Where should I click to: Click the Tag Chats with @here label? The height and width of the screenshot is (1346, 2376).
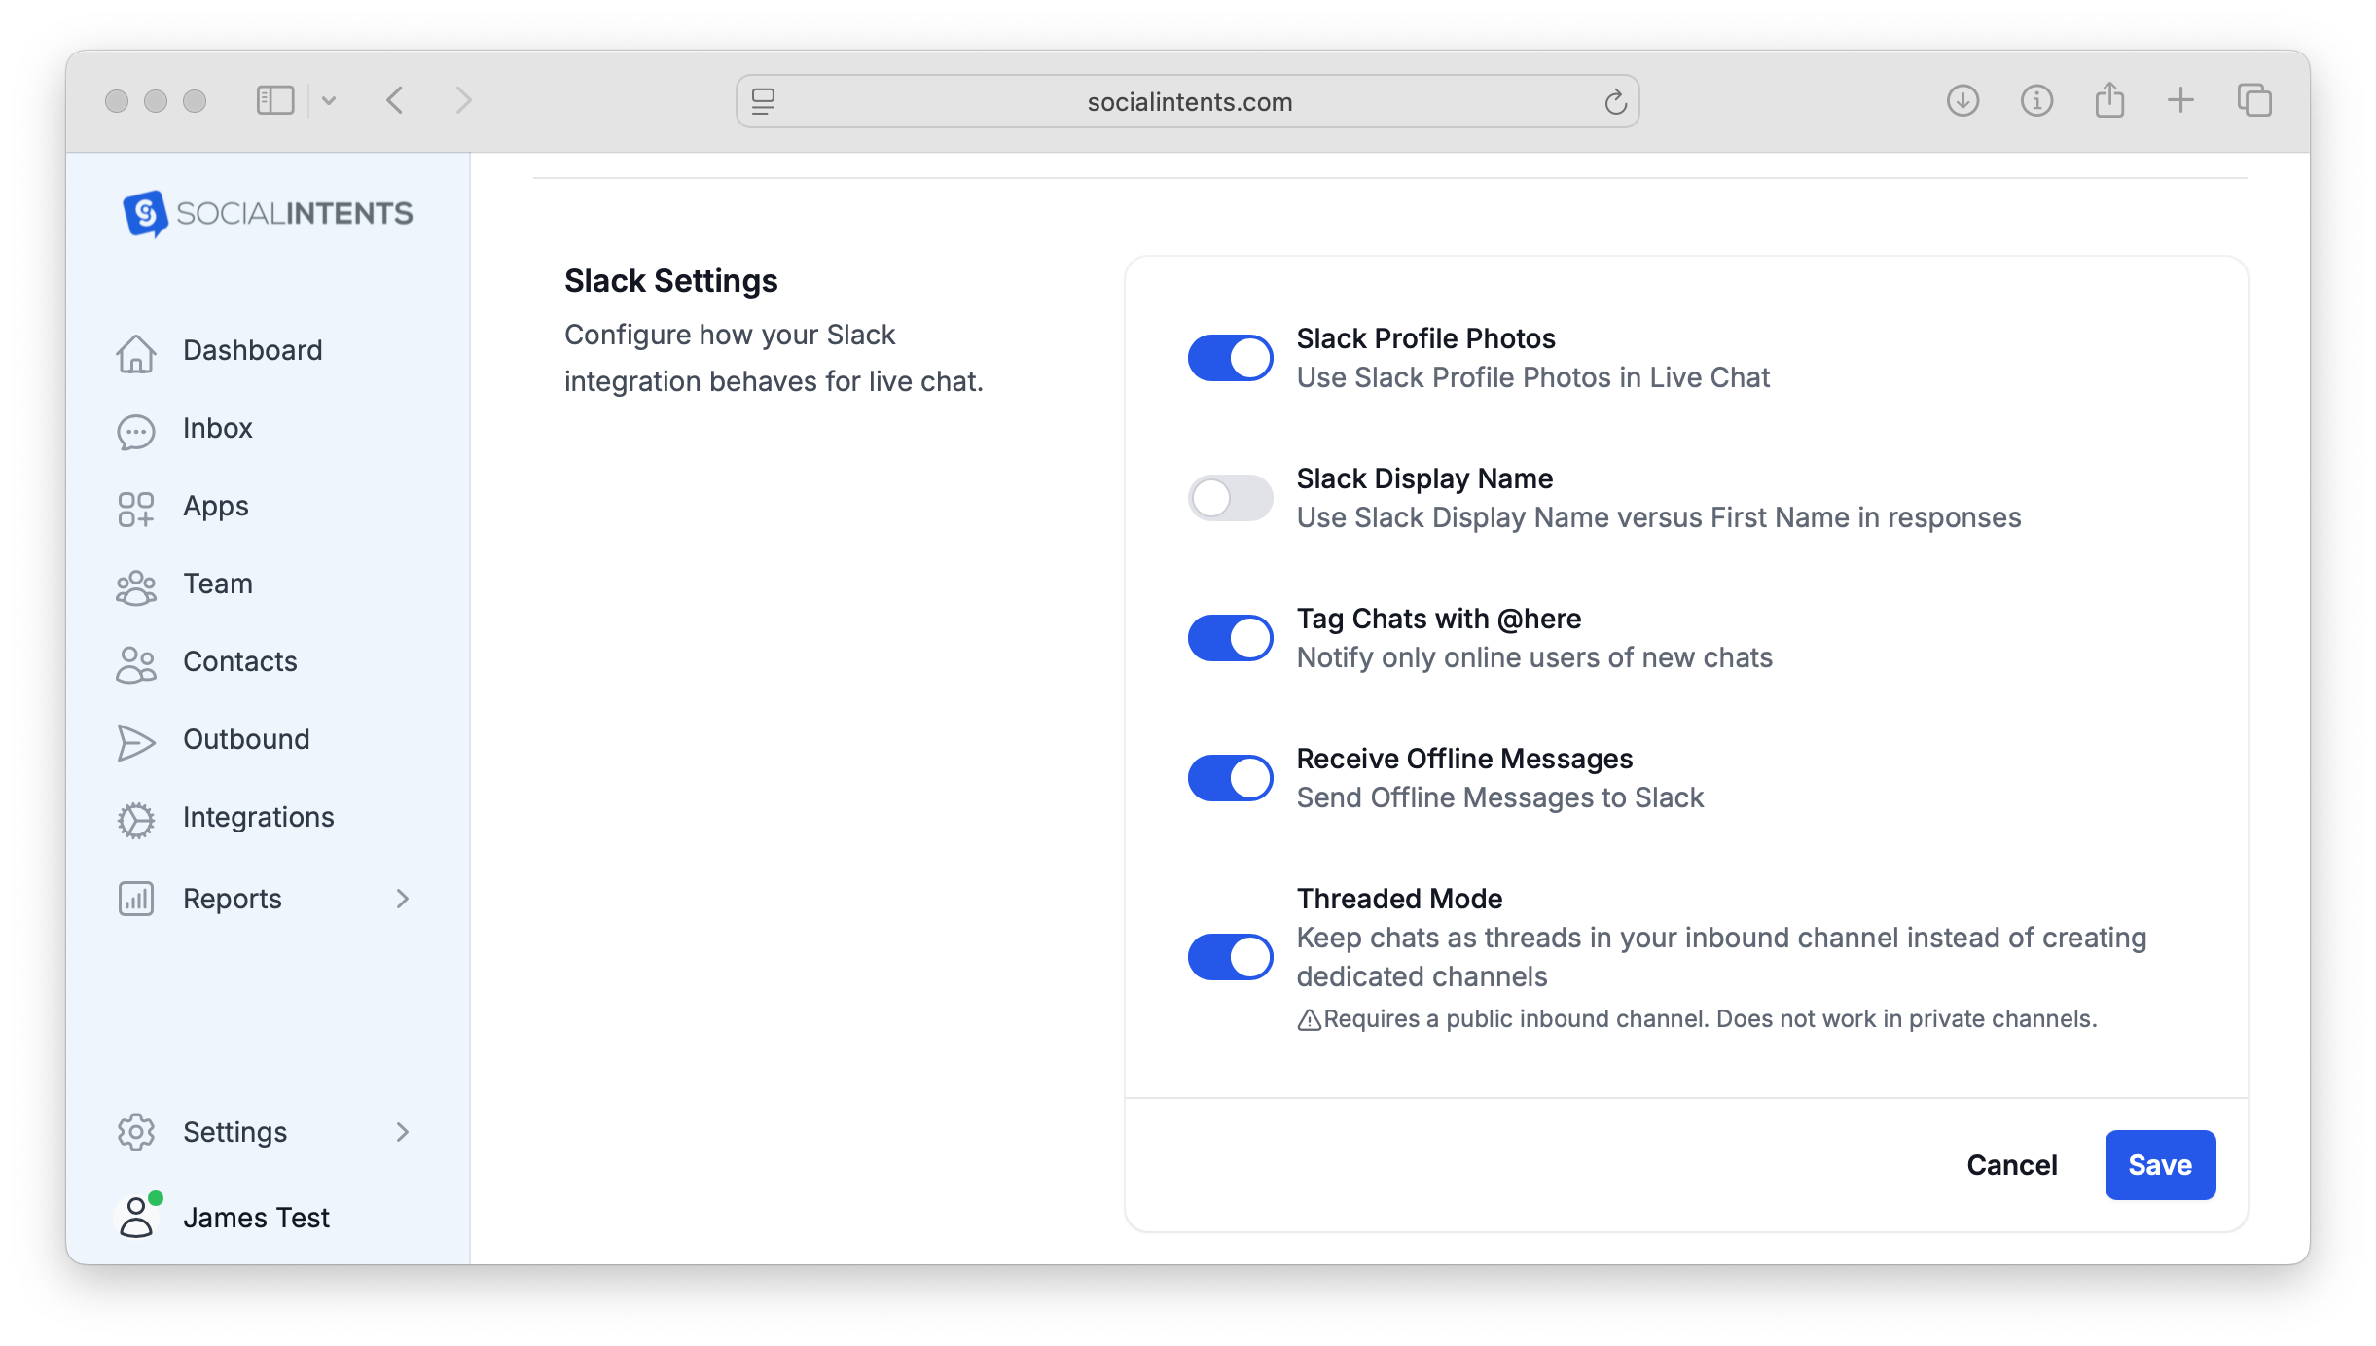pos(1439,619)
